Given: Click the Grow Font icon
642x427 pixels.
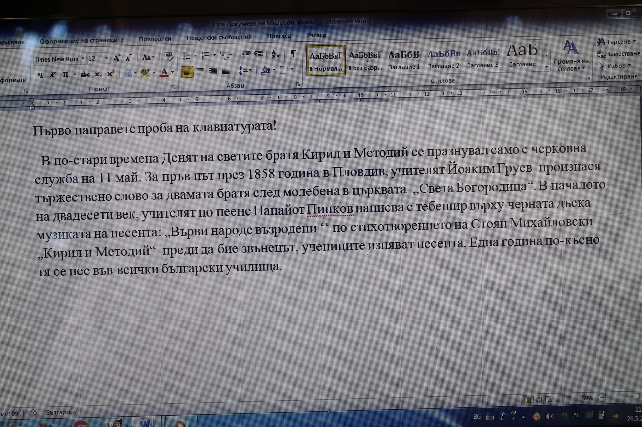Looking at the screenshot, I should (116, 58).
